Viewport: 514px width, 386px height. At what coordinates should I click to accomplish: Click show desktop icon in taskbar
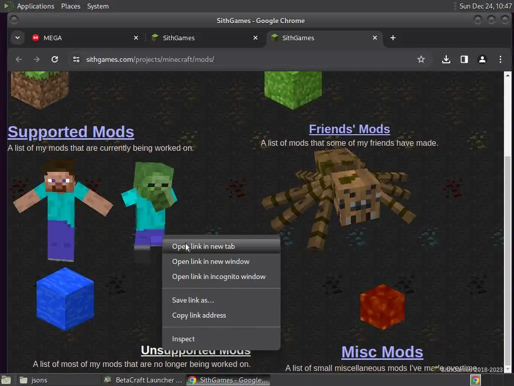[x=6, y=380]
